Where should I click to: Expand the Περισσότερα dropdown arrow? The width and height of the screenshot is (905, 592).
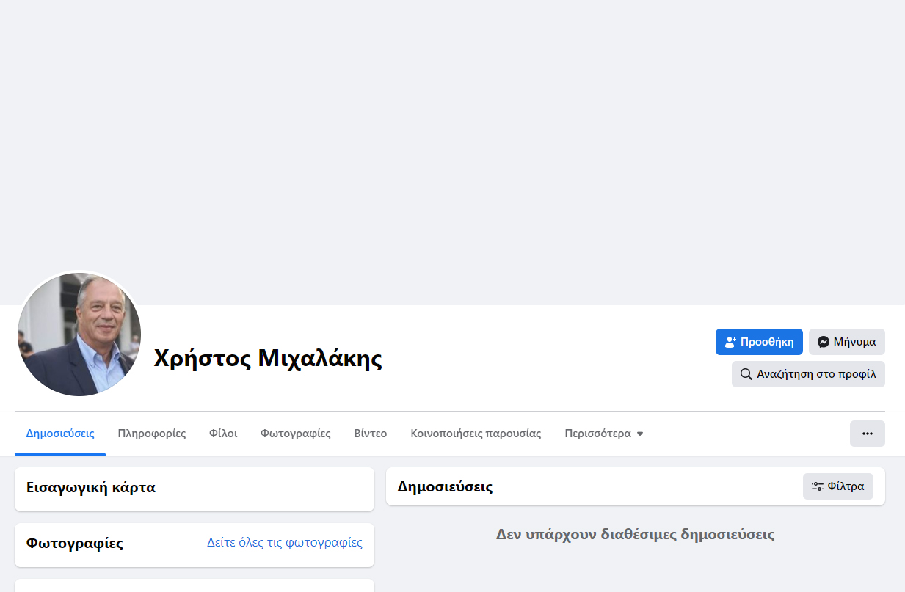(x=640, y=434)
